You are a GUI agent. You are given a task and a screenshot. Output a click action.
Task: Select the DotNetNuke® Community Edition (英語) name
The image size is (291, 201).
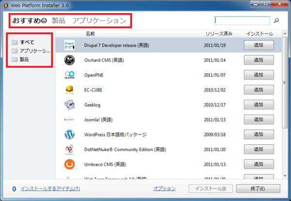coord(125,150)
